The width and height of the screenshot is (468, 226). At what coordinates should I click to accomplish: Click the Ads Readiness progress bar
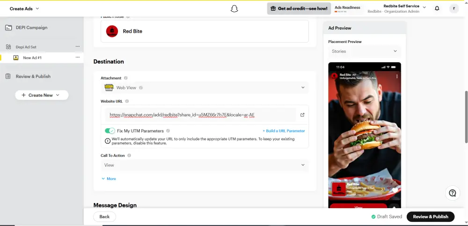click(x=341, y=12)
